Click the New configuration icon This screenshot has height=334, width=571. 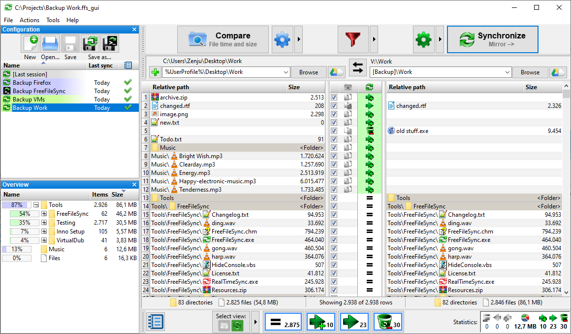click(30, 43)
